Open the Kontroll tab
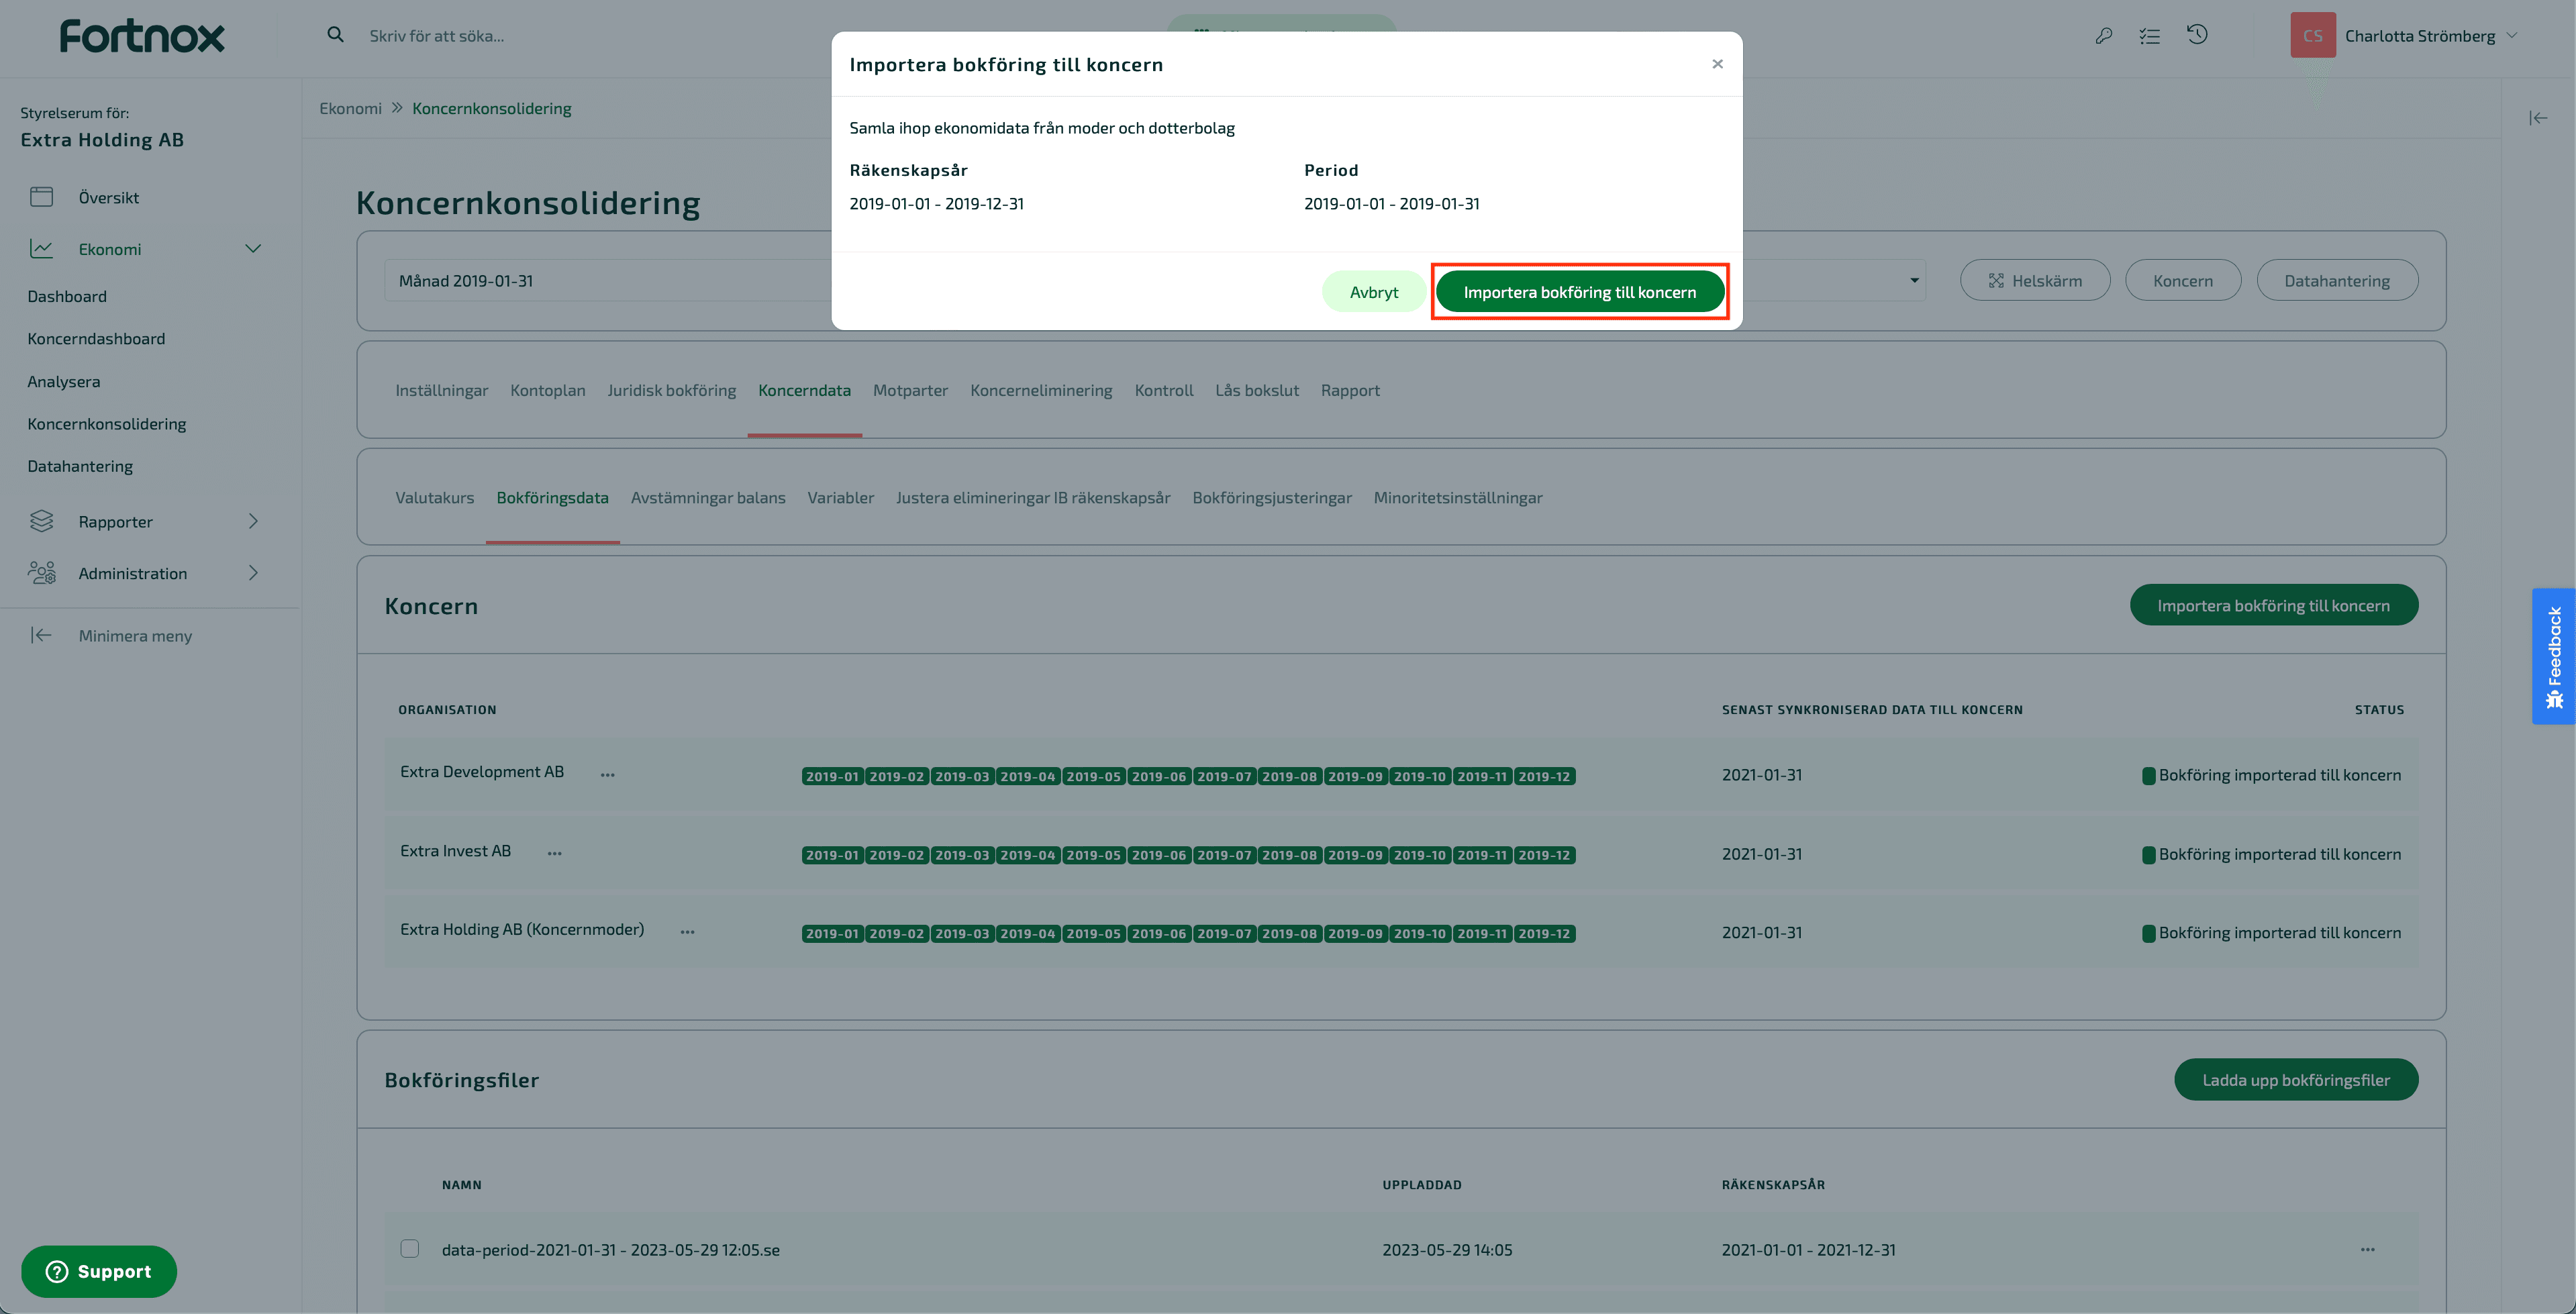 pos(1164,390)
